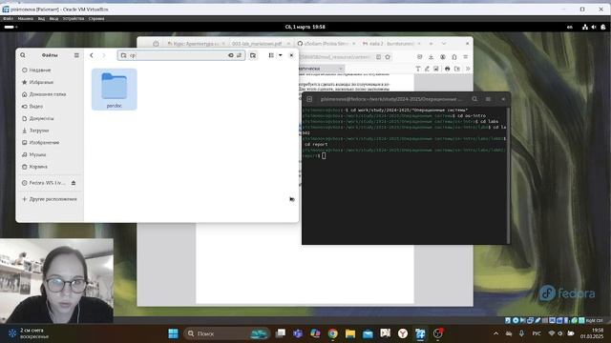
Task: Open the Windows Start menu
Action: point(174,333)
